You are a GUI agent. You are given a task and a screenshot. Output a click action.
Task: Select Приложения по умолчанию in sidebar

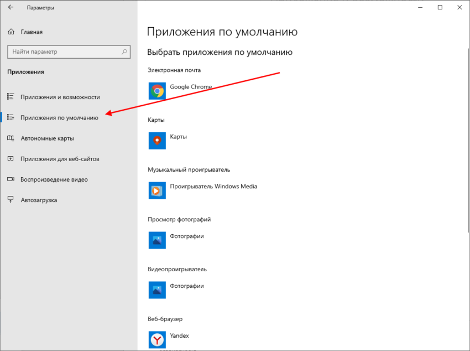(59, 117)
